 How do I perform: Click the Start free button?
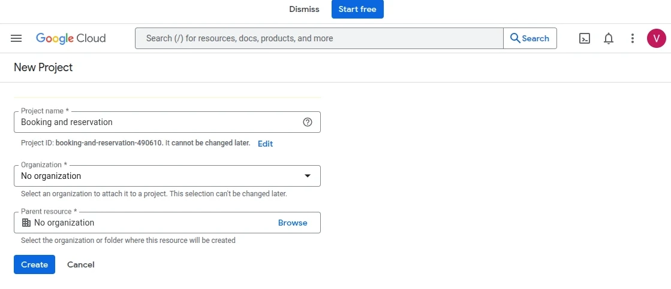pos(357,9)
